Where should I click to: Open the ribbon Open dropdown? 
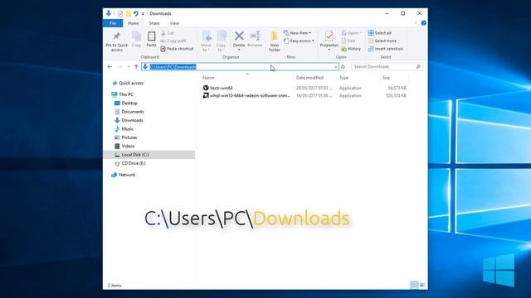tap(352, 33)
